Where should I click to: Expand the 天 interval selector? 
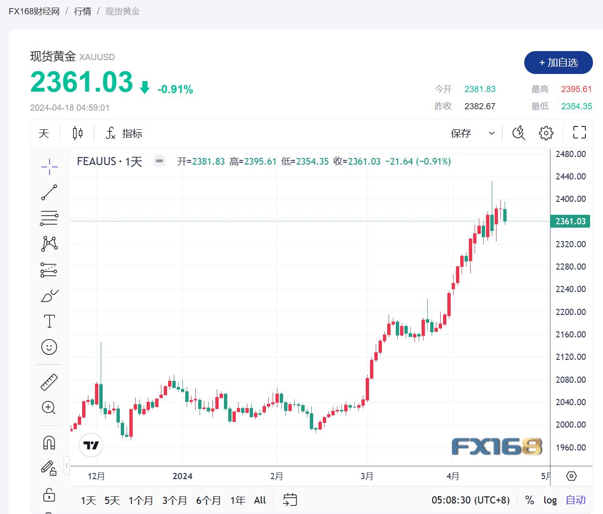[x=43, y=134]
